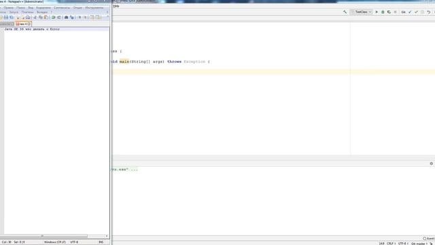Open Вкладки menu in Notepad++
The height and width of the screenshot is (245, 435).
[42, 12]
